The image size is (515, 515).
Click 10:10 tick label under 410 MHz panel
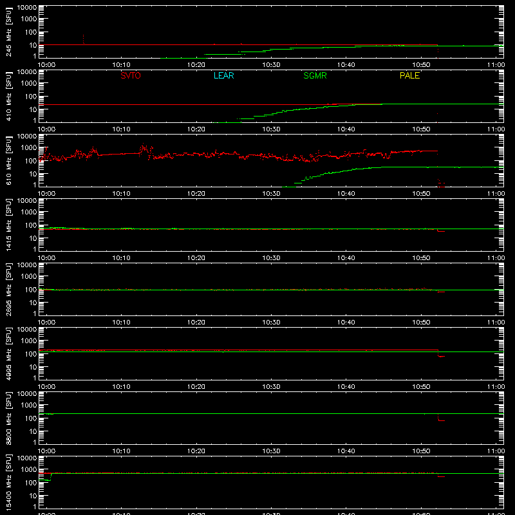122,129
